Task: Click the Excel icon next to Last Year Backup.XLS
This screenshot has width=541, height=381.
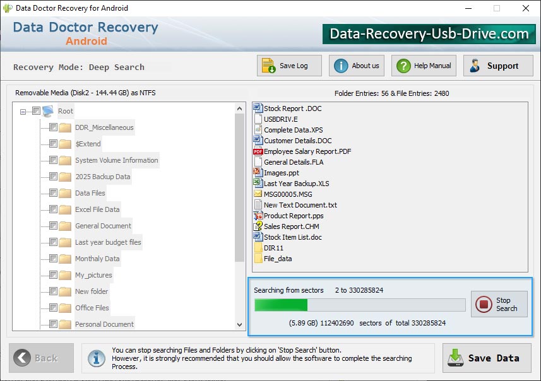Action: 257,184
